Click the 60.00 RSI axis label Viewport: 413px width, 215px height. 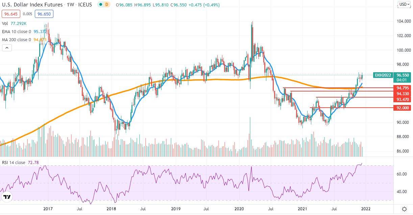pos(401,174)
